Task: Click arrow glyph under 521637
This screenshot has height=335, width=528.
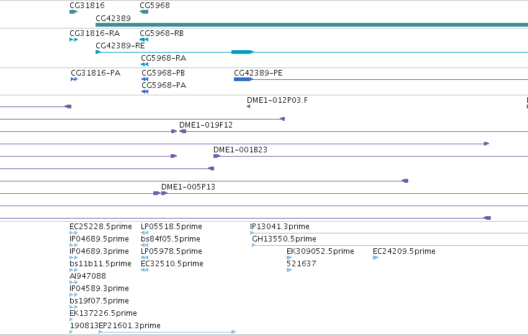Action: point(289,270)
